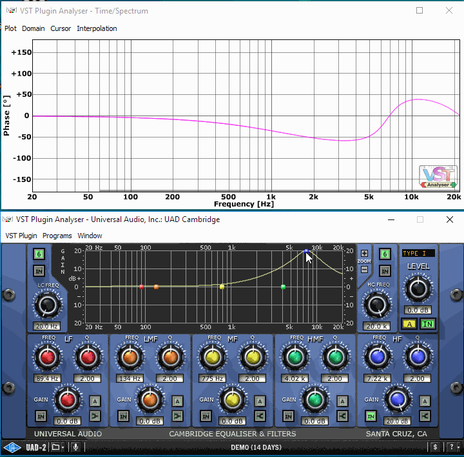Image resolution: width=464 pixels, height=457 pixels.
Task: Click the TYPE I EQ type selector
Action: 418,253
